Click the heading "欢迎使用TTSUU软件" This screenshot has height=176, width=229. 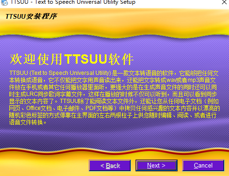[x=72, y=59]
